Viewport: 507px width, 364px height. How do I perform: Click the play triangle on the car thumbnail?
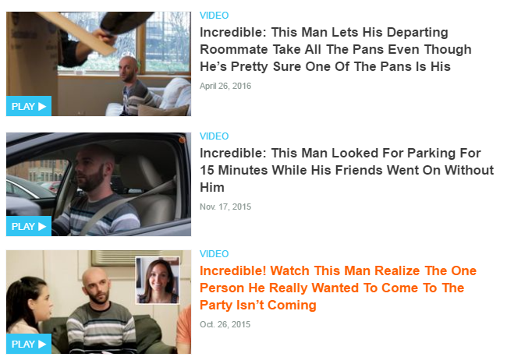tap(42, 226)
